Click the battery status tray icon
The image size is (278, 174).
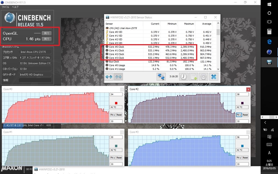tap(265, 130)
